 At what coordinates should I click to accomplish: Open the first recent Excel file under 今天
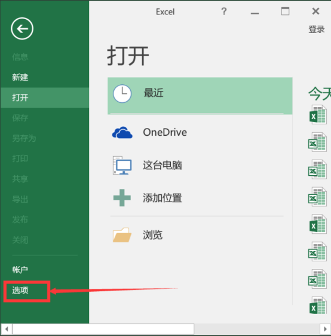pos(318,114)
